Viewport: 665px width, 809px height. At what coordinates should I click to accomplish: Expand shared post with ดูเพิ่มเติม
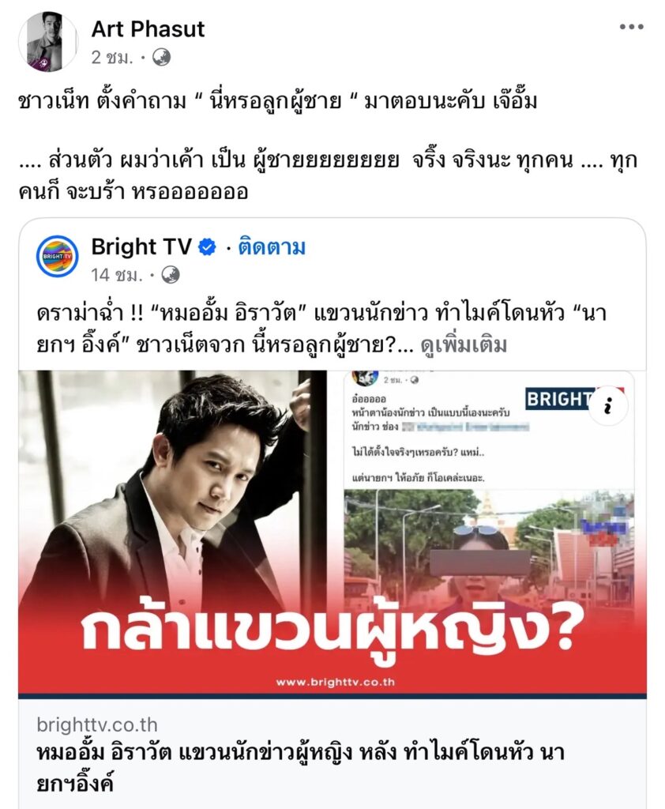click(x=464, y=344)
